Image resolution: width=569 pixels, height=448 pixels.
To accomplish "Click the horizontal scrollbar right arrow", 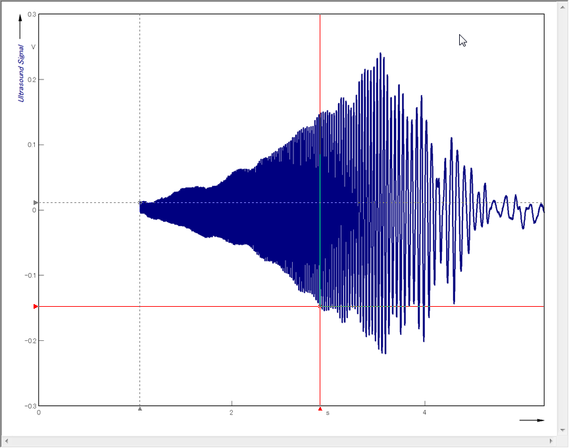I will [x=551, y=441].
